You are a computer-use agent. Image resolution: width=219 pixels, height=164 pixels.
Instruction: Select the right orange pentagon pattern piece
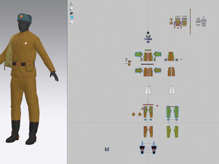140,114
